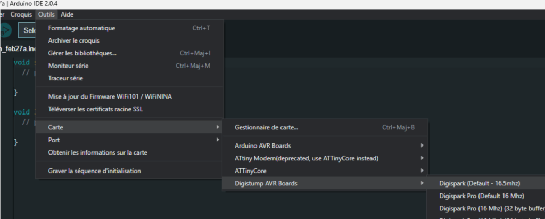Open the board selector dropdown in toolbar

[28, 30]
